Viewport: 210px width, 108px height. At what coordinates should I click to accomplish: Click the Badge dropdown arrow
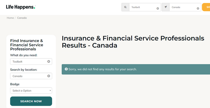[50, 91]
